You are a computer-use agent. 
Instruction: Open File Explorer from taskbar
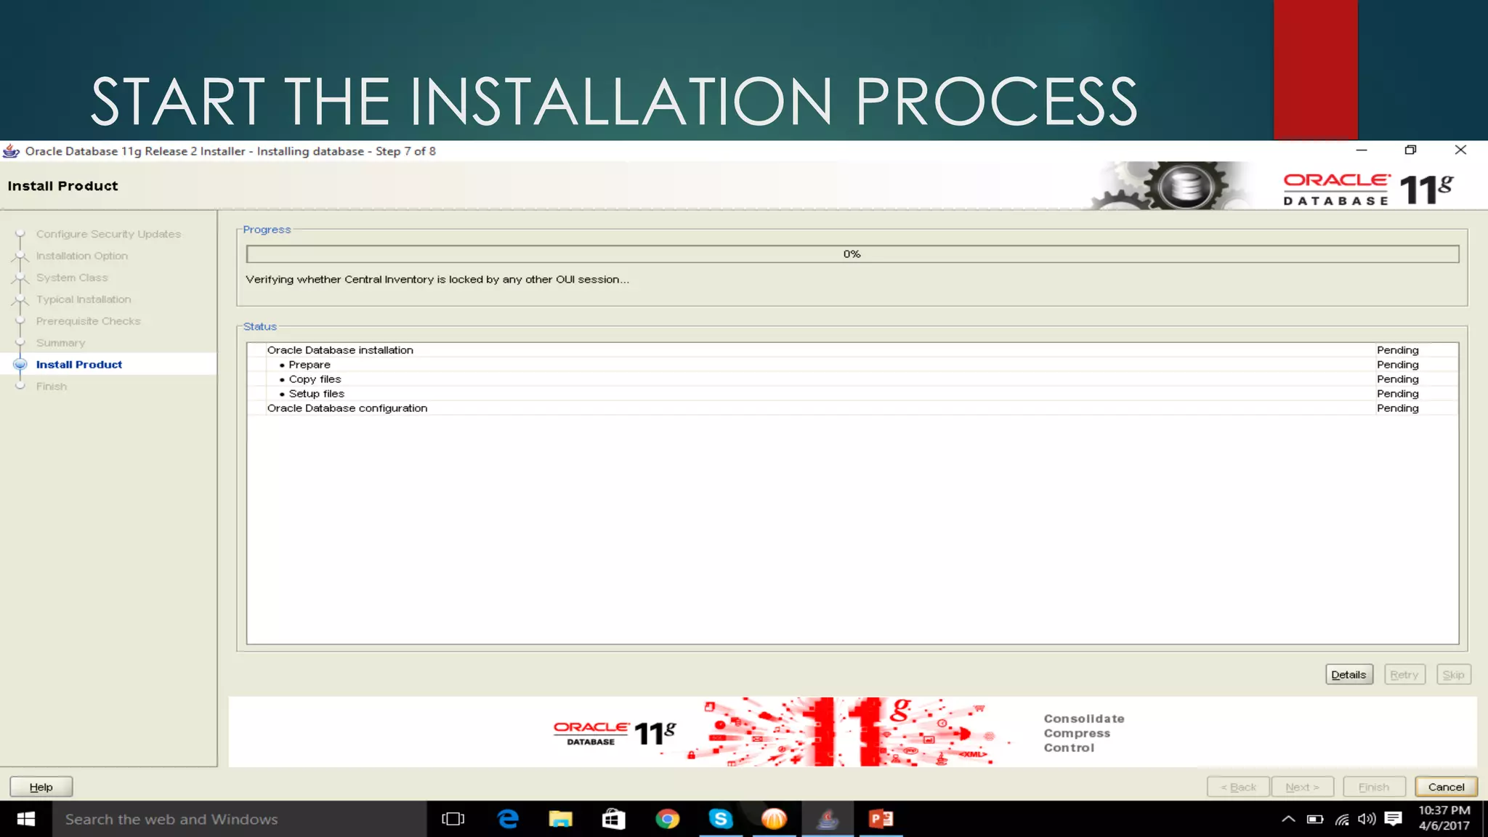[x=560, y=820]
